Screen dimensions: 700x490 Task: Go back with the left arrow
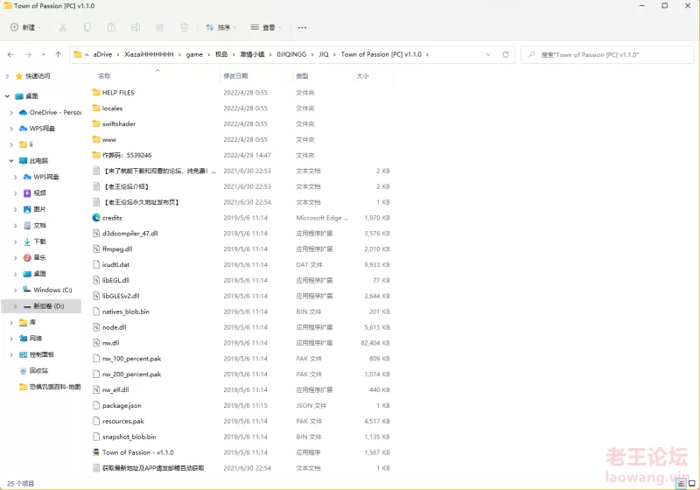[10, 54]
